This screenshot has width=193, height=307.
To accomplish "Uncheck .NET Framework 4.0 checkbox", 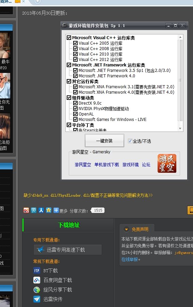I will click(x=75, y=76).
